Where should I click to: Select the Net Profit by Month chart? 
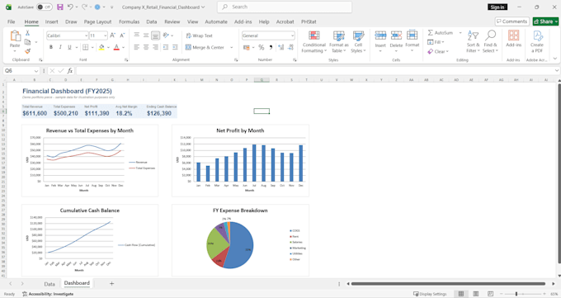pos(240,160)
